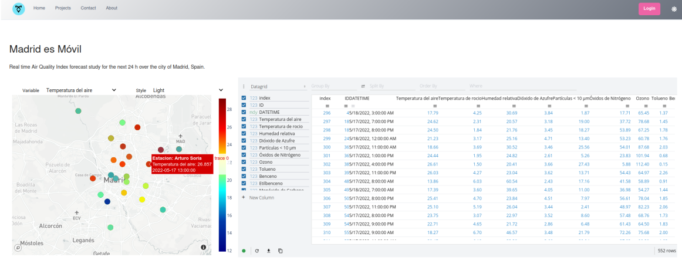Click the Datagrid panel drag handle icon
Viewport: 682px width, 277px height.
244,86
